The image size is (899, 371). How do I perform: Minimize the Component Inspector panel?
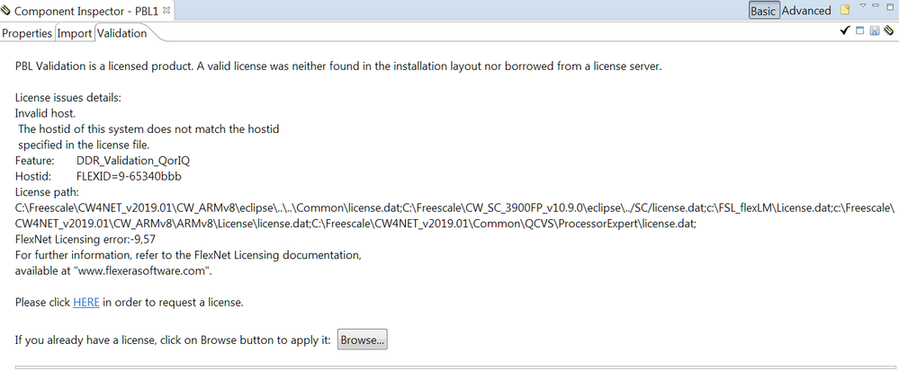(x=876, y=7)
